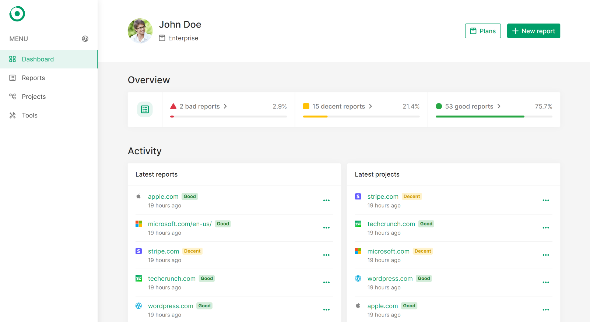Click the green circular app logo

tap(17, 14)
